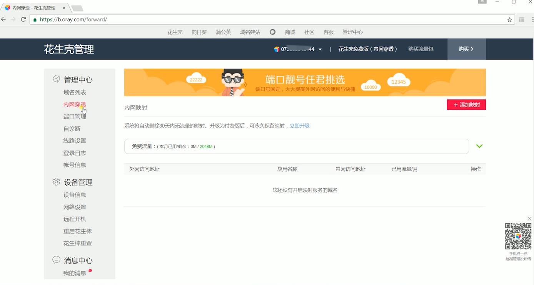Expand the free traffic panel green chevron
Viewport: 534px width, 285px height.
pos(479,146)
